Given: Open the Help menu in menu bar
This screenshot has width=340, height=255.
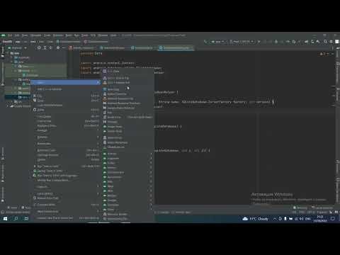Looking at the screenshot, I should [113, 35].
